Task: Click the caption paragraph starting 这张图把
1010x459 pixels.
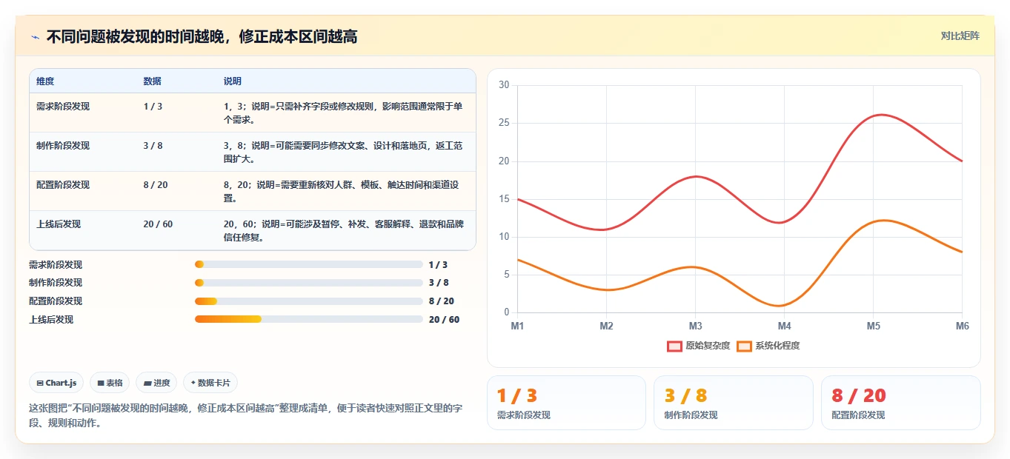Action: (245, 415)
